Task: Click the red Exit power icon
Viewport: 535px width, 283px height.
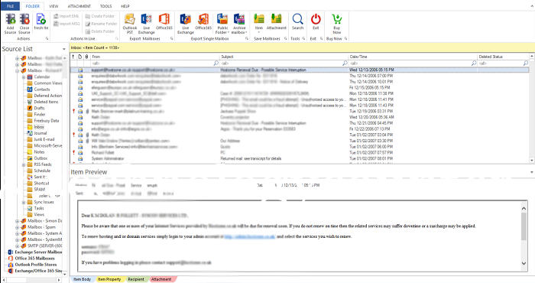Action: 316,20
